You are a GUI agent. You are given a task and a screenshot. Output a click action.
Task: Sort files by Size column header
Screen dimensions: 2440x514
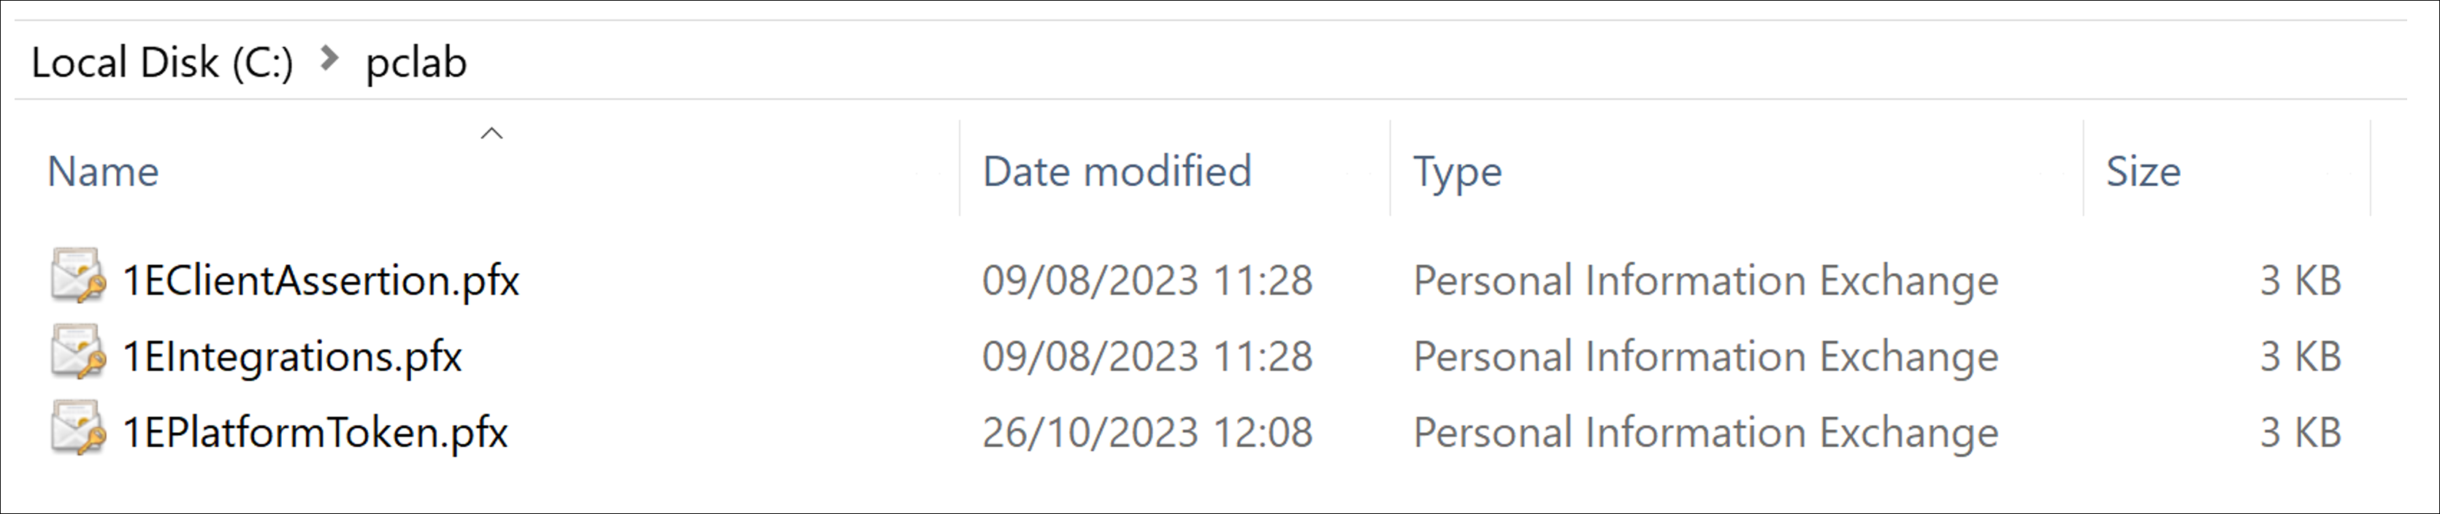tap(2143, 172)
